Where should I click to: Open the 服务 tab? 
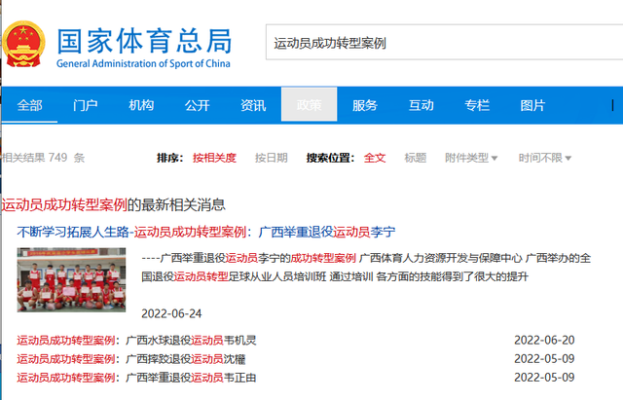(x=365, y=105)
